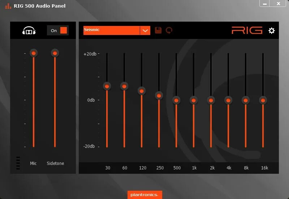Click the Mic volume slider handle
Viewport: 289px width, 199px height.
coord(34,53)
